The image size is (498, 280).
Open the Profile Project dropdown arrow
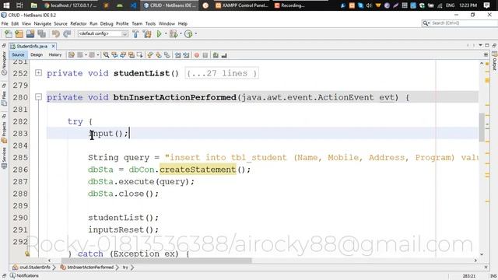pos(195,33)
